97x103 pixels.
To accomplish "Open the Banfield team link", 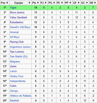I will click(14, 100).
